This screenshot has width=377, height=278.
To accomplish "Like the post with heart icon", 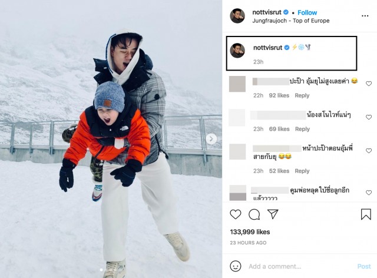I will click(x=236, y=214).
